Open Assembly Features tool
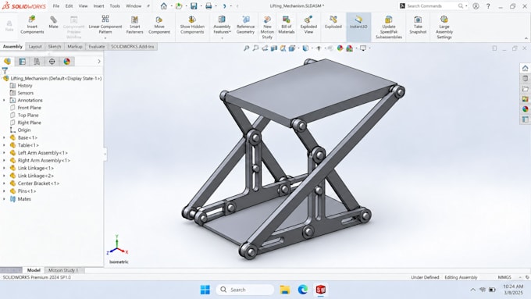This screenshot has width=531, height=299. click(x=222, y=25)
